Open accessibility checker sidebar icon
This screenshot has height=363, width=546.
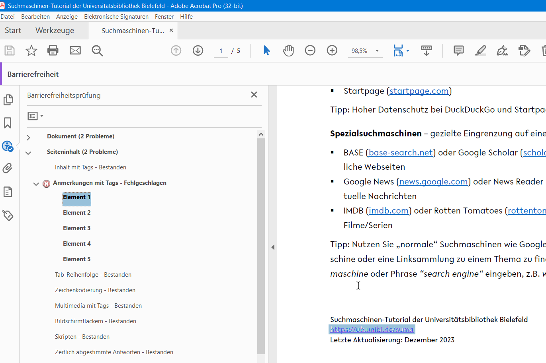[x=8, y=146]
